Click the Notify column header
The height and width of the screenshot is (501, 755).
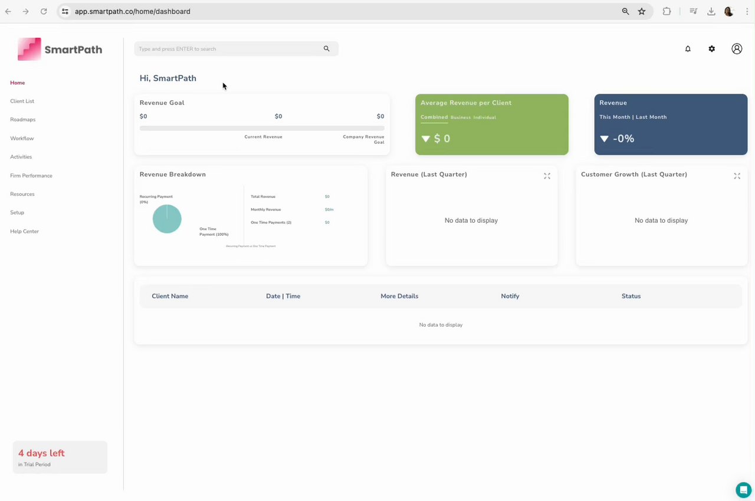click(x=510, y=296)
